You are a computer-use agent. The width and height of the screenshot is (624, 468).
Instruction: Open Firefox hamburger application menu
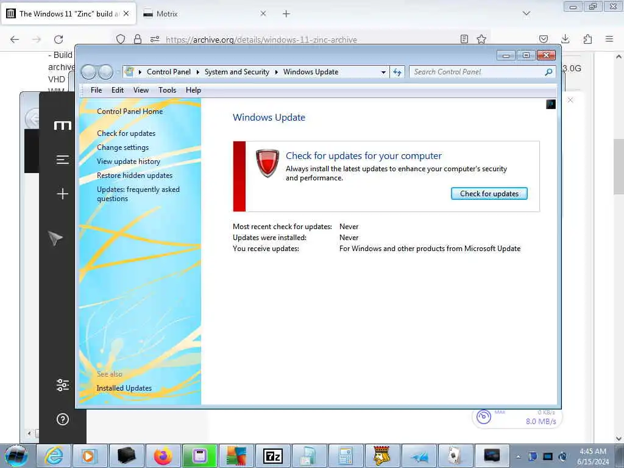[609, 39]
